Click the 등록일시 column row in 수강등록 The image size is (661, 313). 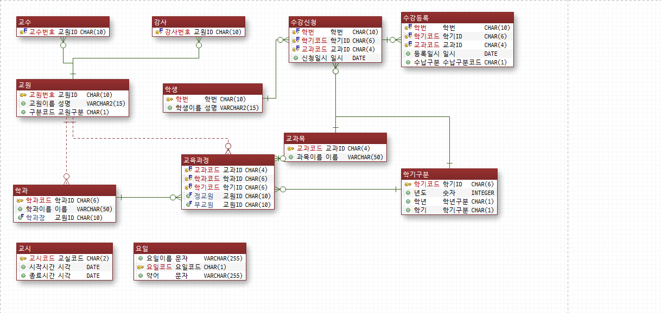pos(457,54)
